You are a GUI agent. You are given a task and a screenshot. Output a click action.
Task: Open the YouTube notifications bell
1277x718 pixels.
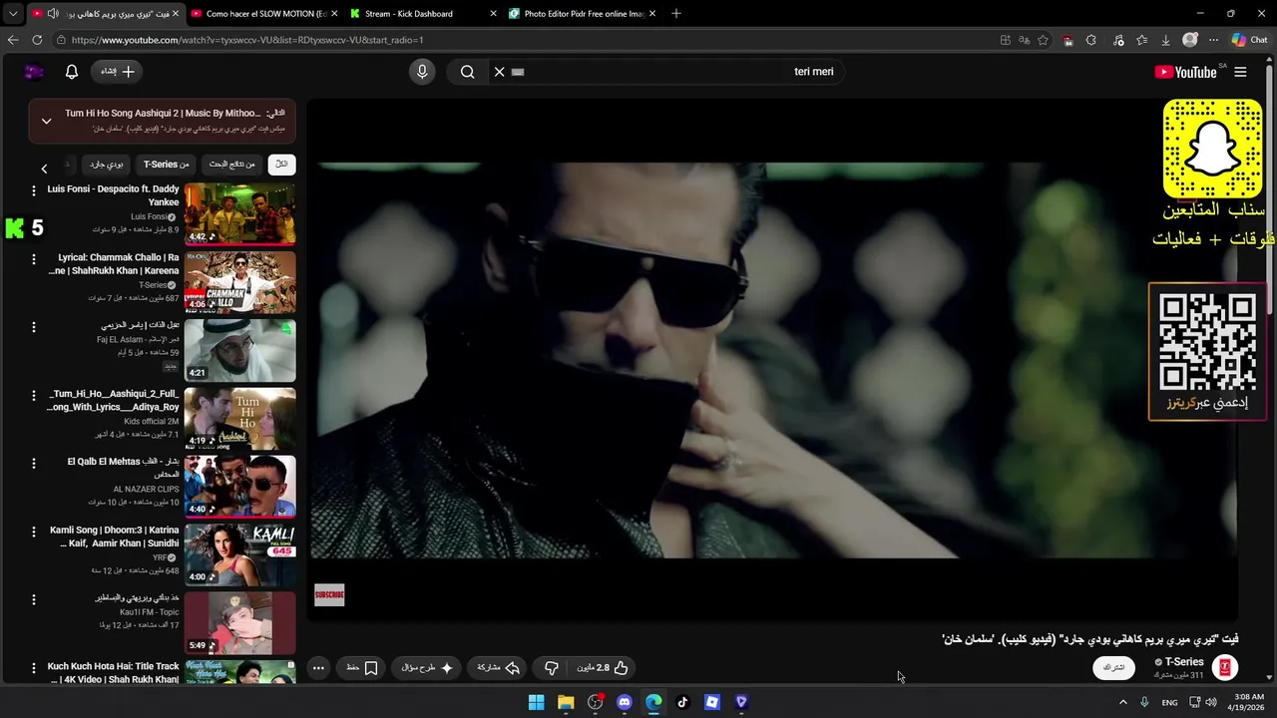72,72
